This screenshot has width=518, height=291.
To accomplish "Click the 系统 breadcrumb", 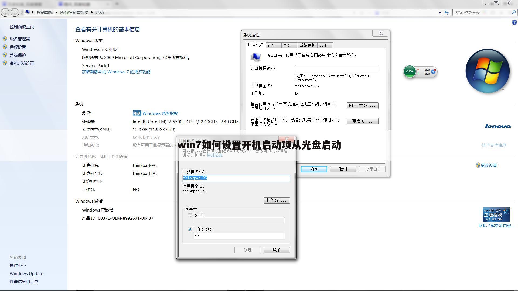I will click(100, 12).
